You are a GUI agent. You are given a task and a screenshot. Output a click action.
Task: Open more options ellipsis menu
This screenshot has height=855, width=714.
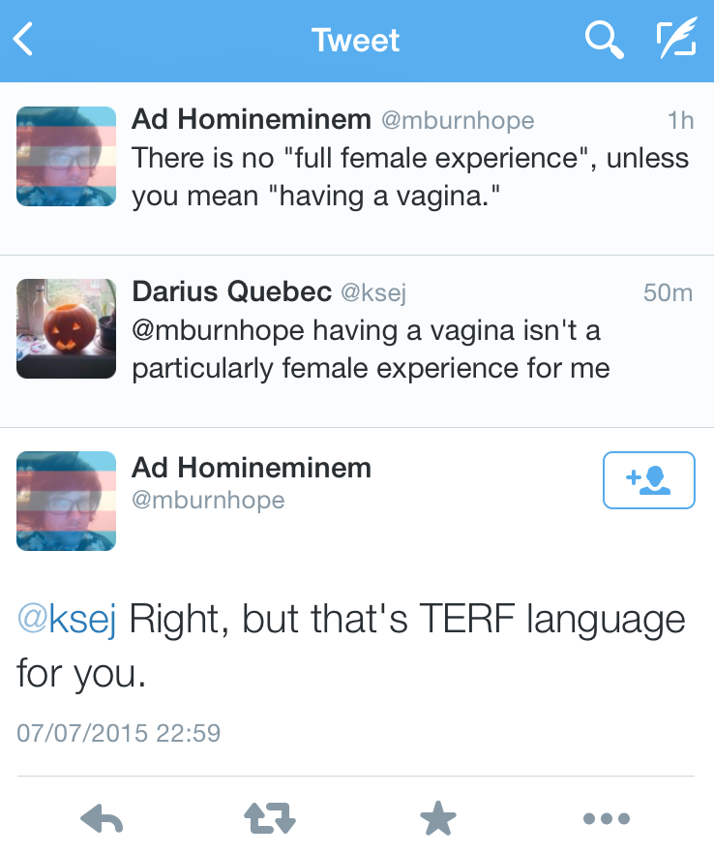[607, 819]
